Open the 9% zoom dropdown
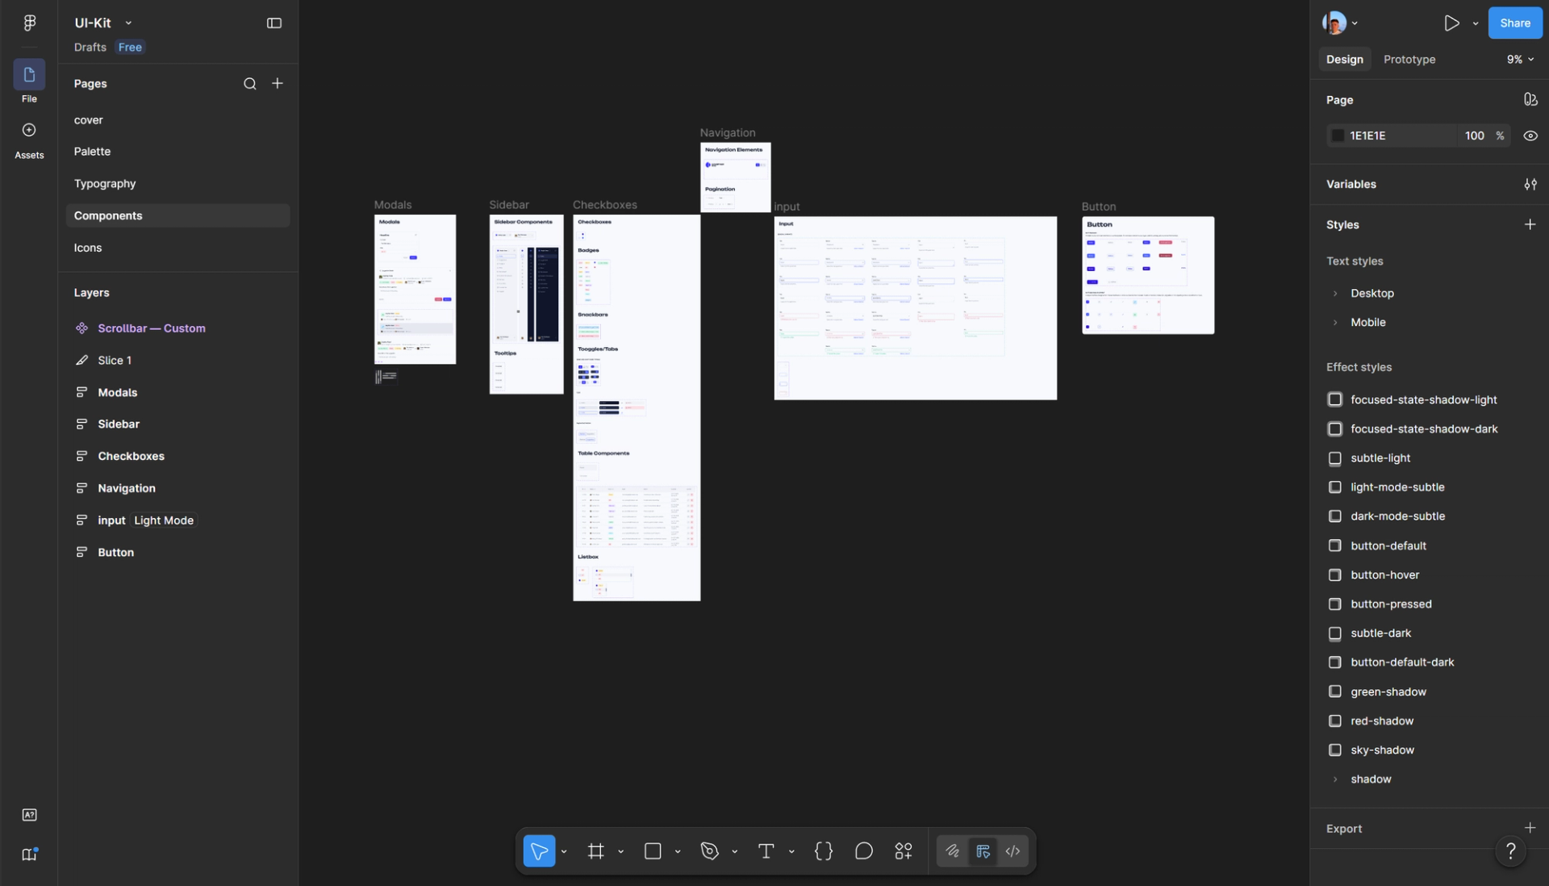The height and width of the screenshot is (886, 1549). tap(1521, 59)
